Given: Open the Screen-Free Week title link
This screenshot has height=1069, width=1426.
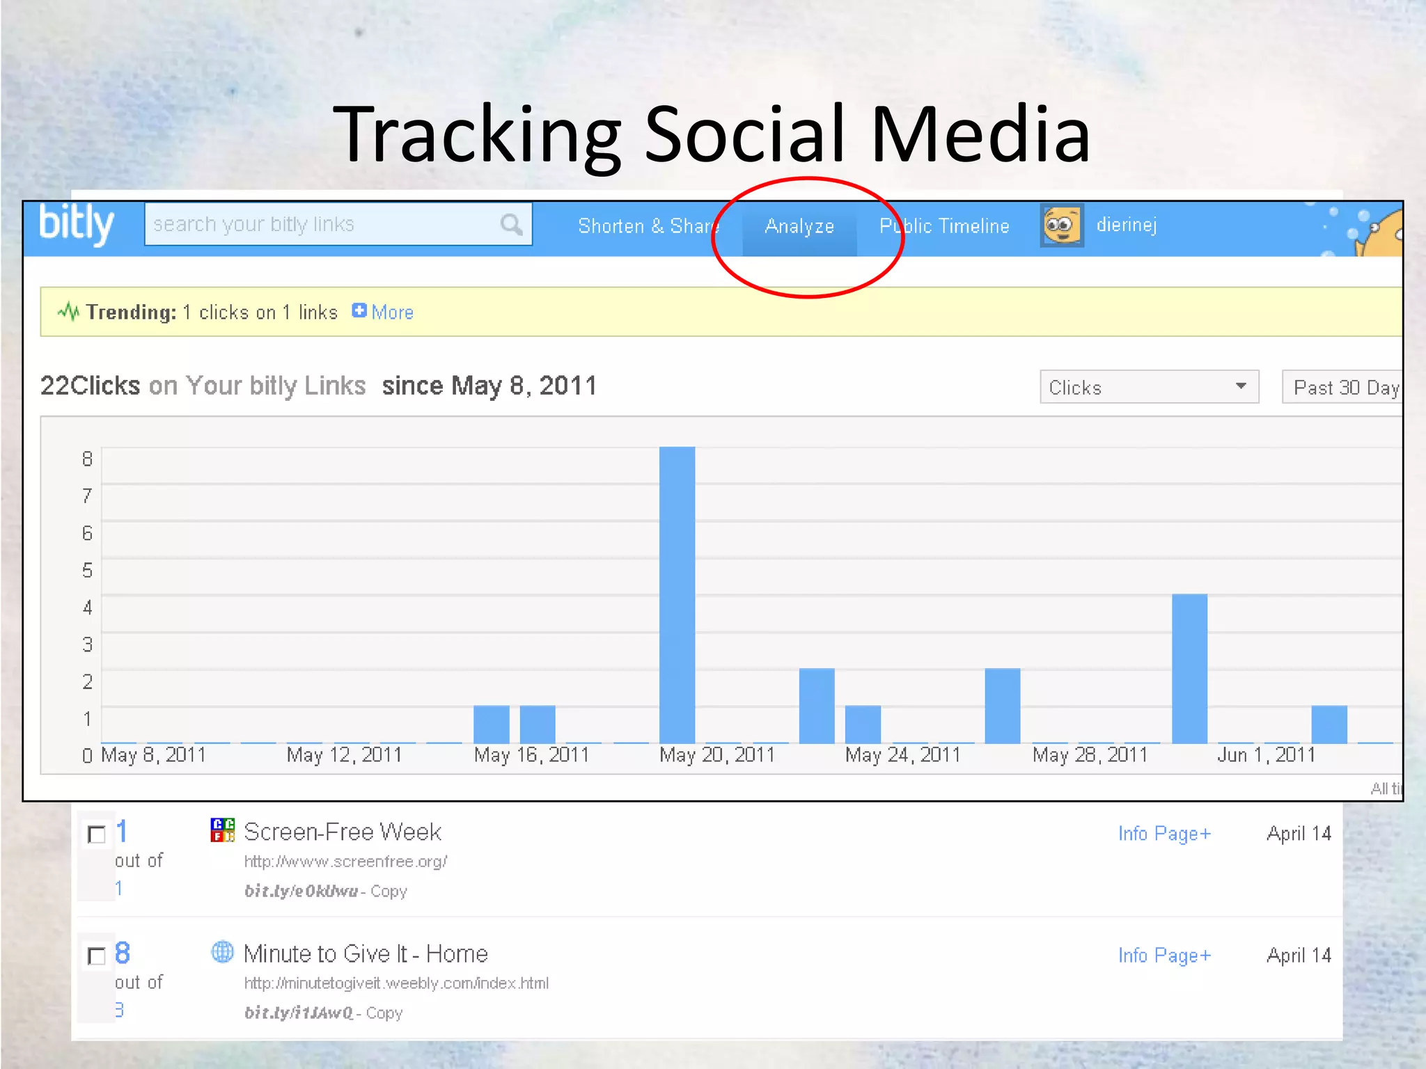Looking at the screenshot, I should pos(343,832).
